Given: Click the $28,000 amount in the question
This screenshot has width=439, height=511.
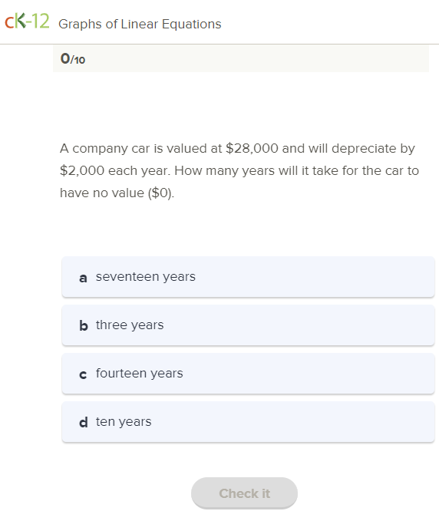Looking at the screenshot, I should [x=252, y=148].
